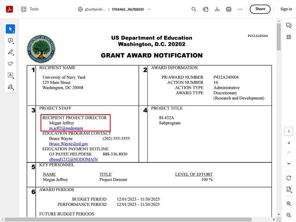The height and width of the screenshot is (222, 296).
Task: Zoom in on the document
Action: click(x=289, y=203)
